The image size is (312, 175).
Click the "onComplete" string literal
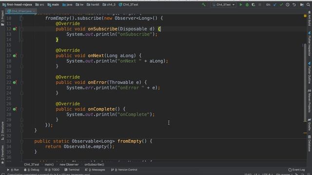point(133,115)
